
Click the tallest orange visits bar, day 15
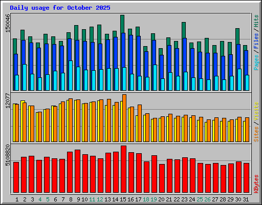[124, 118]
